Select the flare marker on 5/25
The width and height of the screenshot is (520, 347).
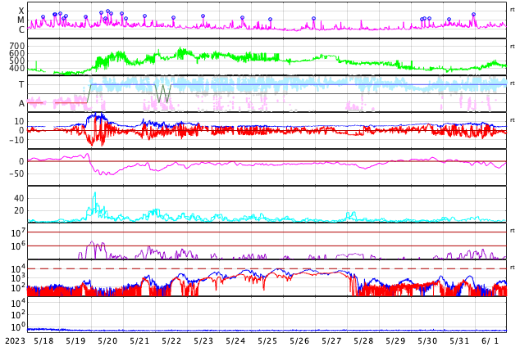(x=271, y=19)
